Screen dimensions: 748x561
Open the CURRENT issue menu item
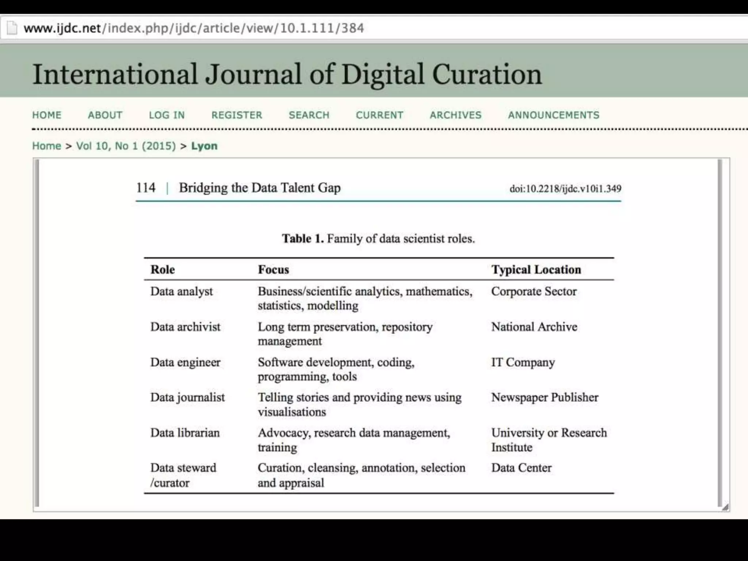[x=379, y=115]
